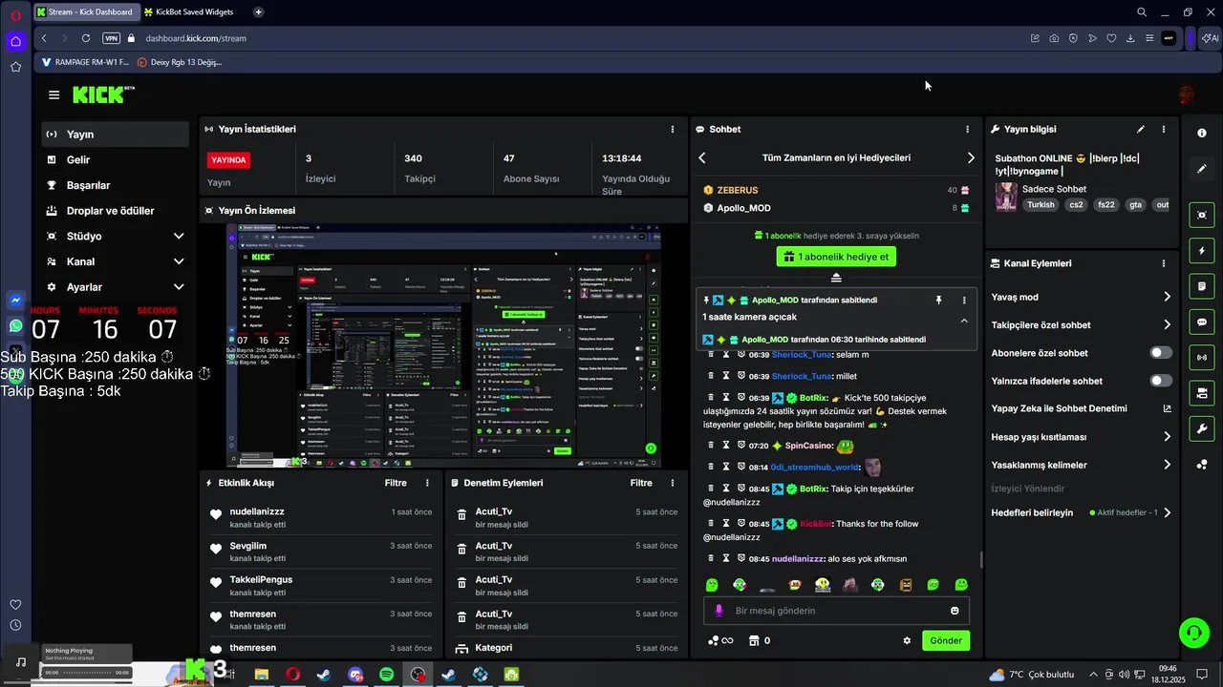
Task: Click the Turkish tag in stream info
Action: (1041, 204)
